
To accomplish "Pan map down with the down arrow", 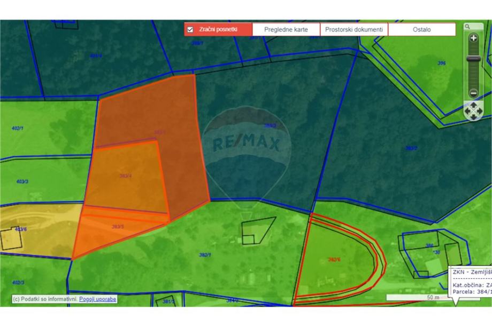I will point(473,117).
